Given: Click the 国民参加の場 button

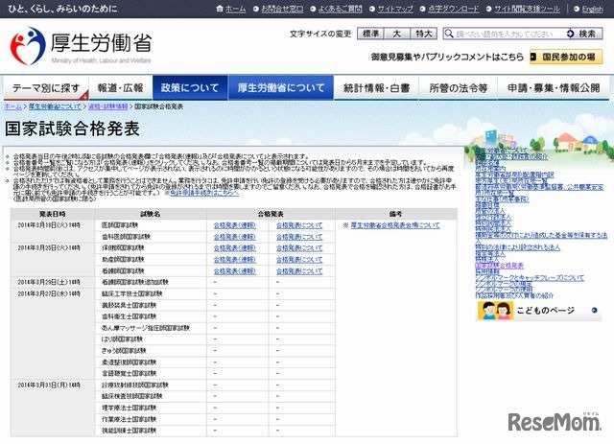Looking at the screenshot, I should 566,58.
